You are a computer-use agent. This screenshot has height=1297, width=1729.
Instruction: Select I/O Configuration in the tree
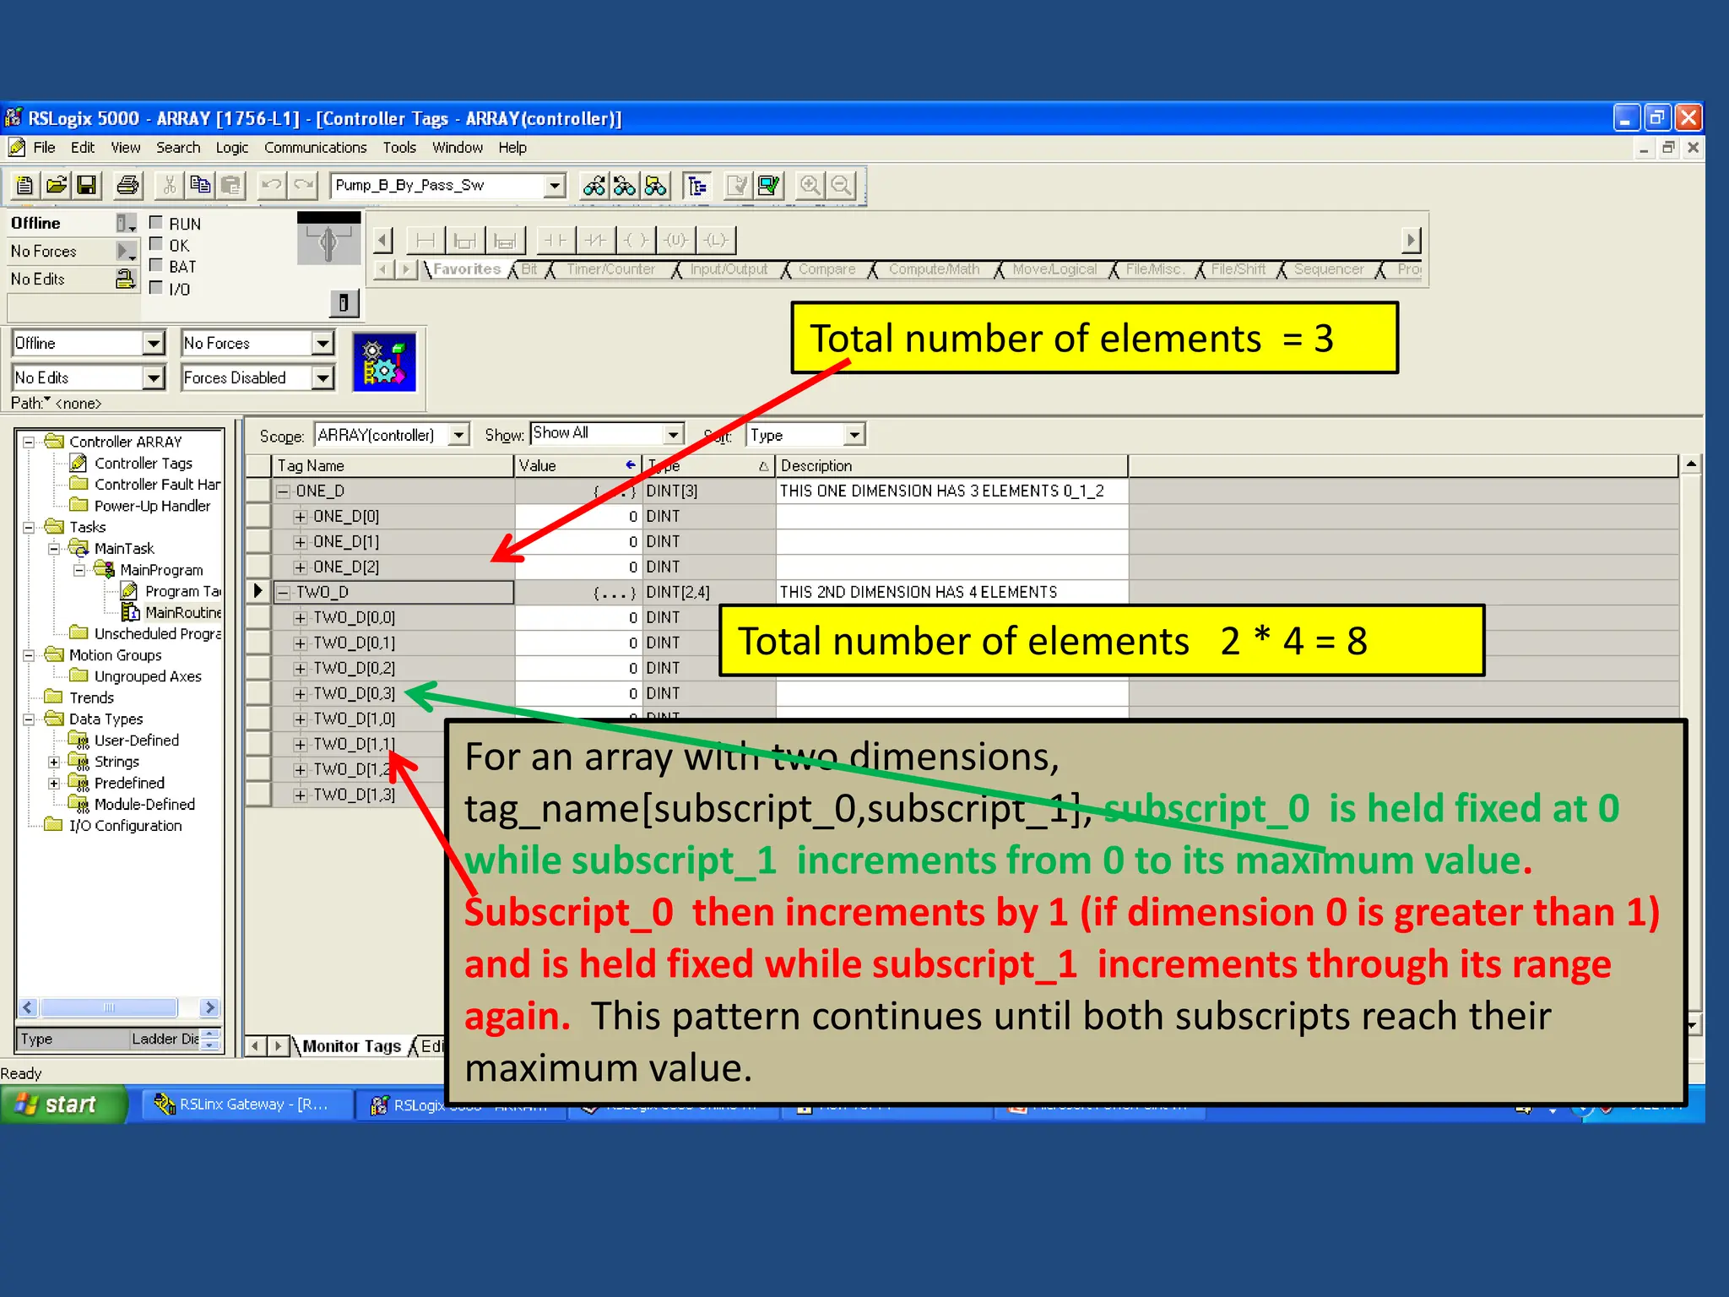(125, 826)
